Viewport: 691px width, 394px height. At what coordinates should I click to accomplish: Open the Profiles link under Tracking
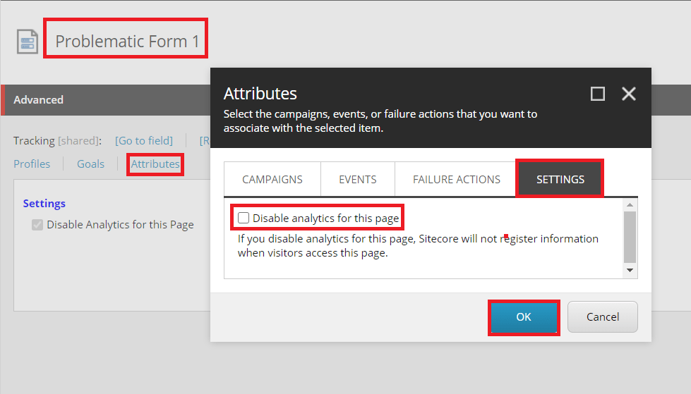[x=32, y=164]
